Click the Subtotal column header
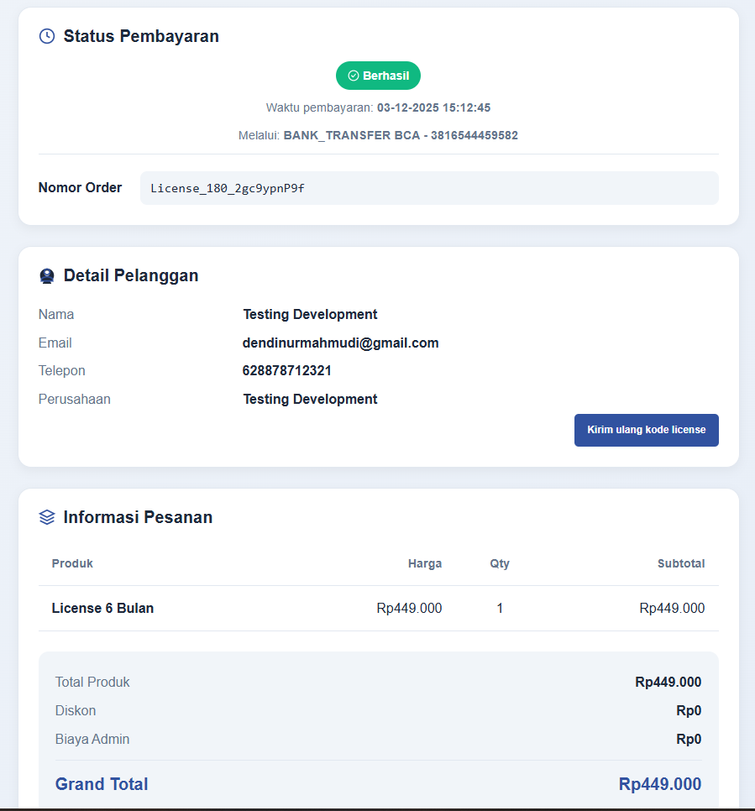This screenshot has width=755, height=811. [x=680, y=563]
